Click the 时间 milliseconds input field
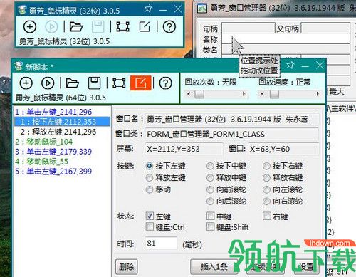This screenshot has width=356, height=277. [161, 244]
